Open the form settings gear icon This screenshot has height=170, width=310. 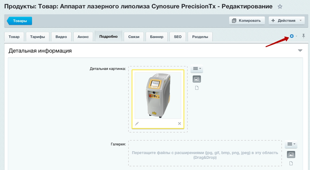click(x=291, y=36)
